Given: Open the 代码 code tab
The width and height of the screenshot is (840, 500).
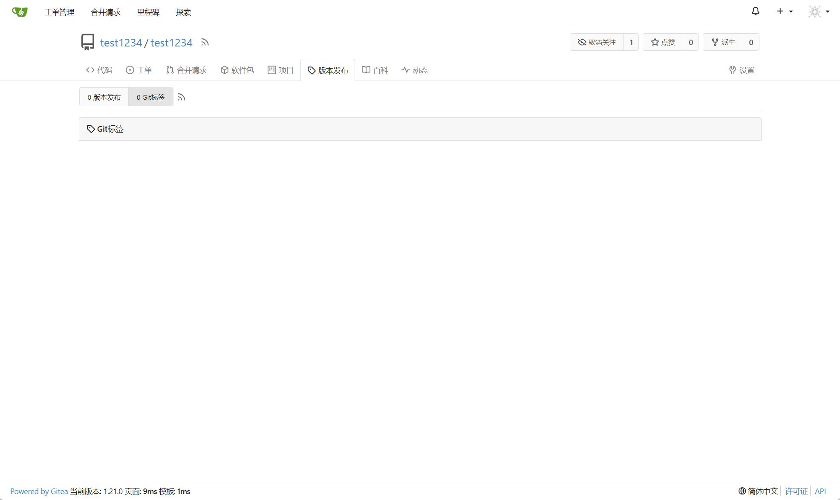Looking at the screenshot, I should pyautogui.click(x=99, y=70).
